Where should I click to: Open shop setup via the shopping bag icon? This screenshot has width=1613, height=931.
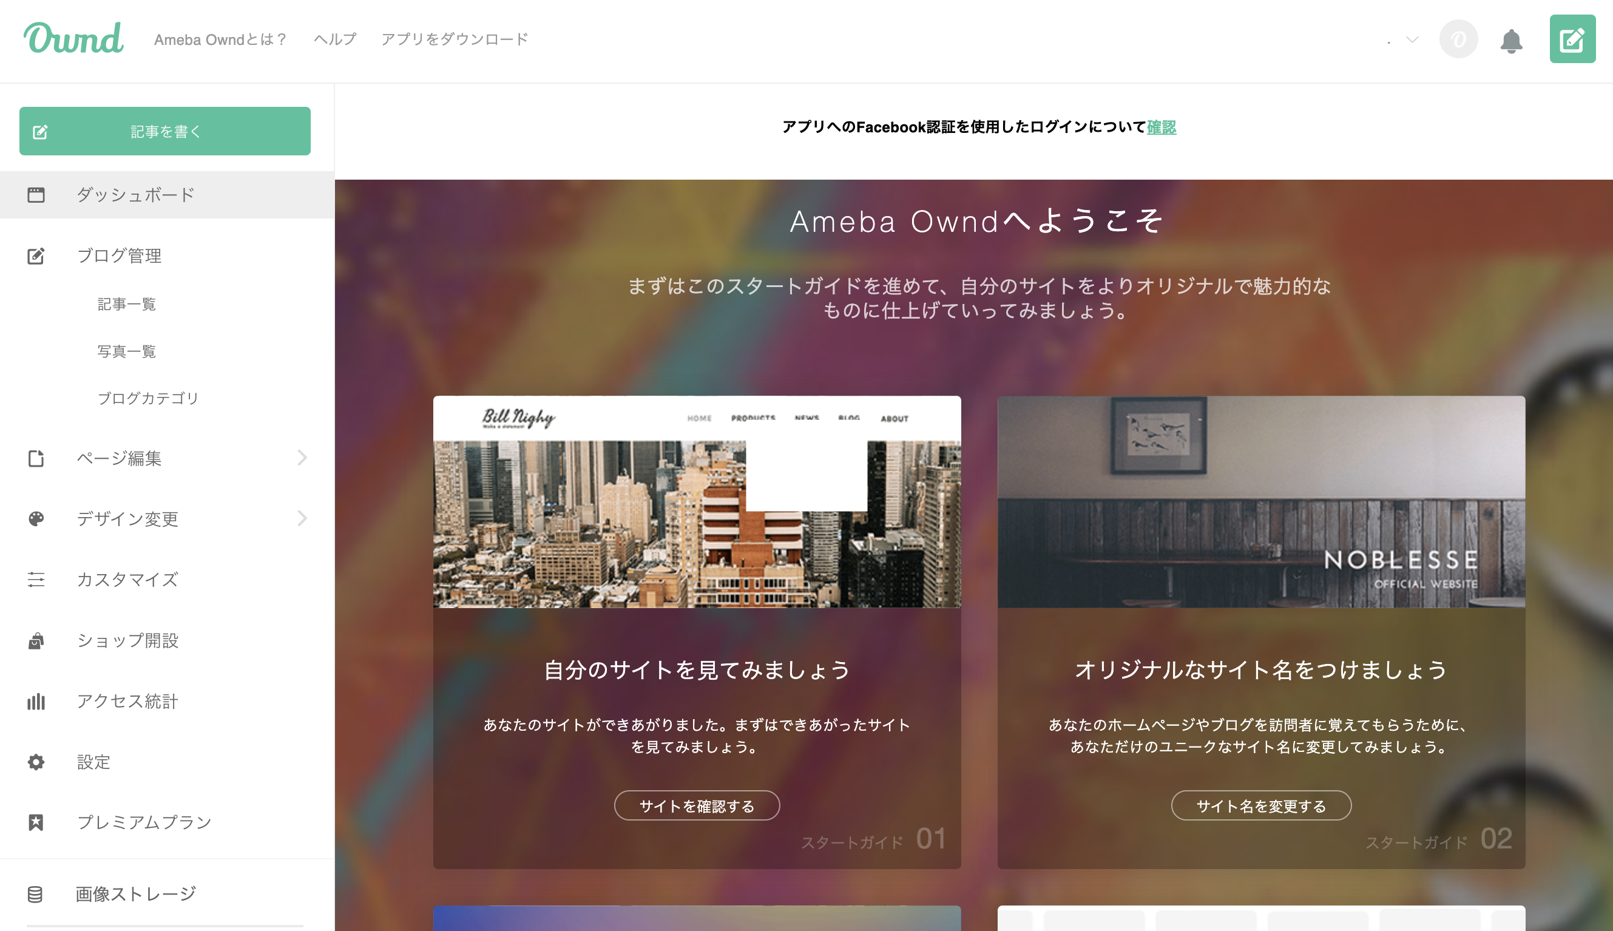coord(36,640)
